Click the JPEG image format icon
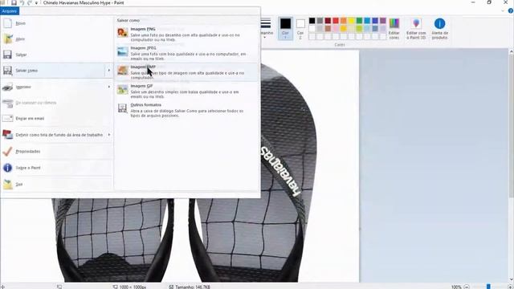This screenshot has height=289, width=514. pyautogui.click(x=123, y=51)
